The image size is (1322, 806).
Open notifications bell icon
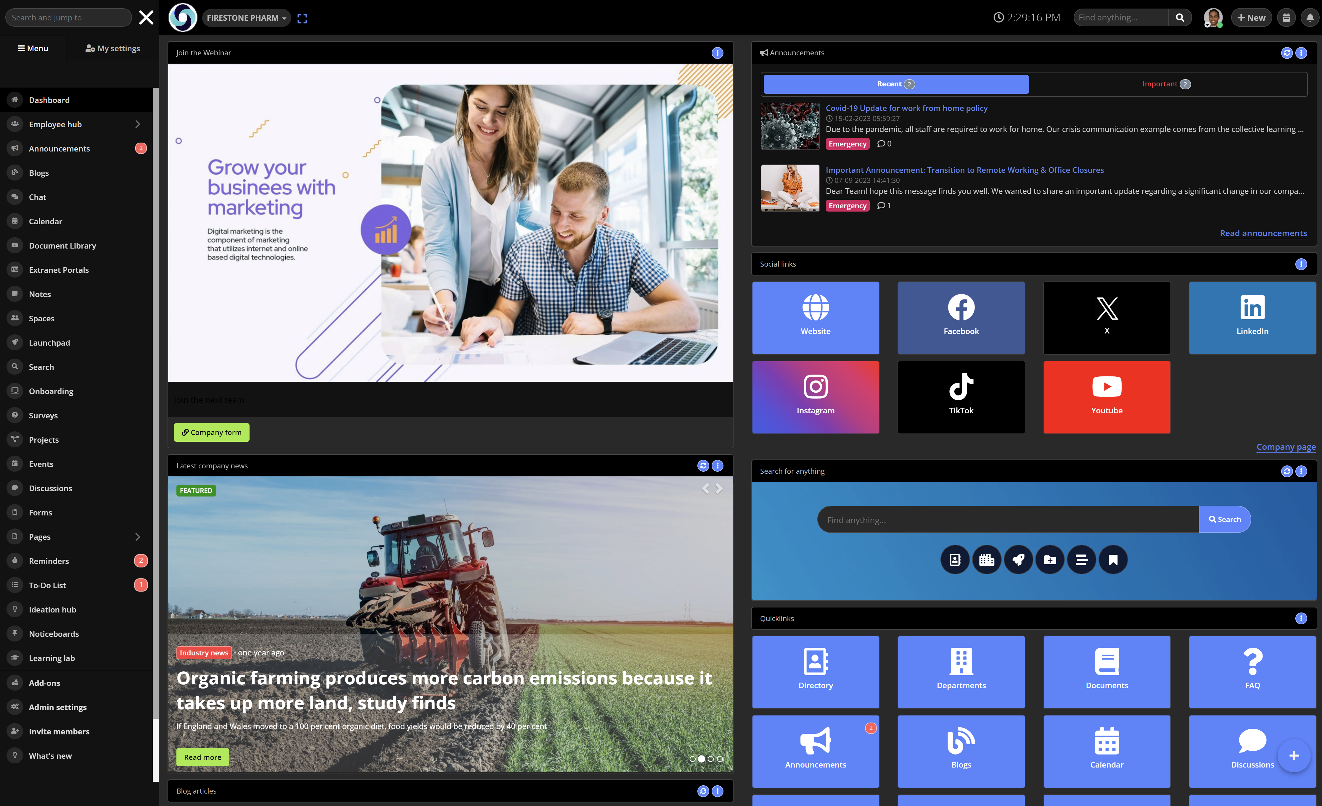click(1310, 18)
